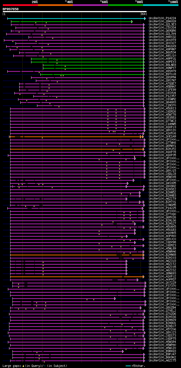Open hit UniRef100_A4RX32
This screenshot has height=368, width=181.
click(162, 37)
